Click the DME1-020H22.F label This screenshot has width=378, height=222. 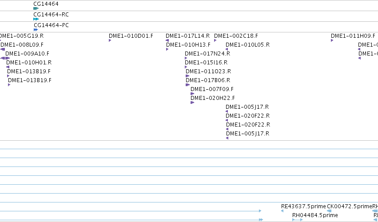[x=213, y=98]
